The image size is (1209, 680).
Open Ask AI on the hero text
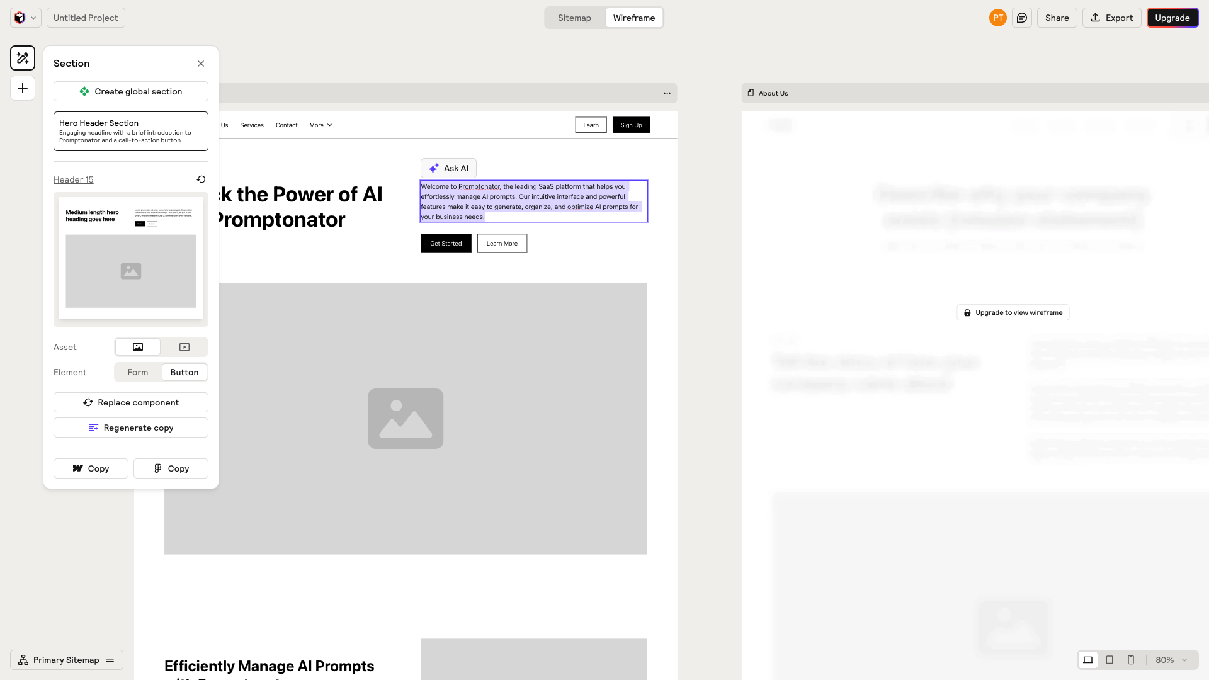[448, 168]
